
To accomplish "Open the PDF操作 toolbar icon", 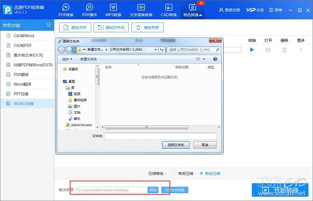I will [x=89, y=10].
